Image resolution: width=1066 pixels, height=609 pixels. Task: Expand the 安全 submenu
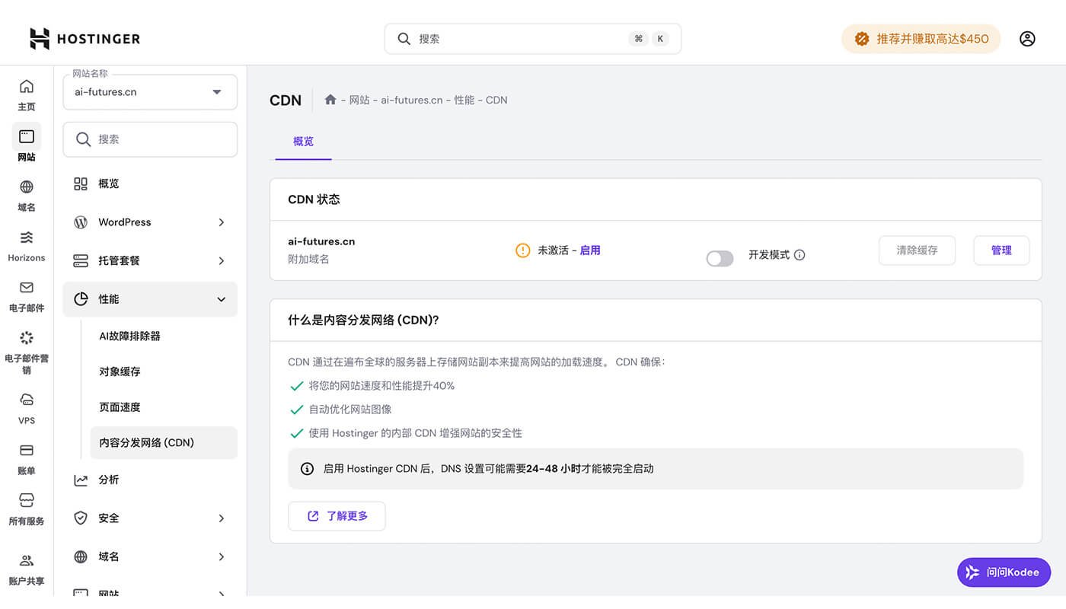click(149, 518)
